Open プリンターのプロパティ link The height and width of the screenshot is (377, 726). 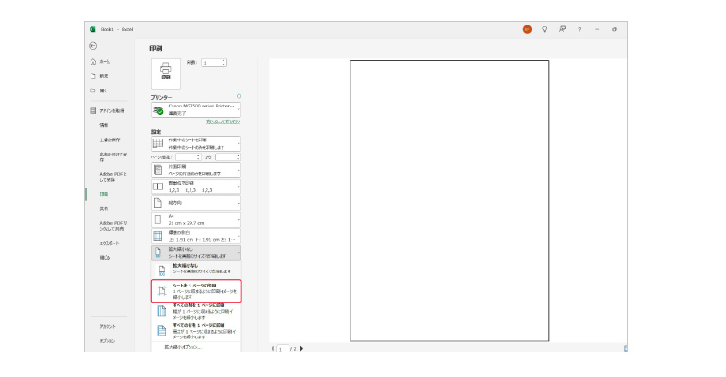pos(223,122)
